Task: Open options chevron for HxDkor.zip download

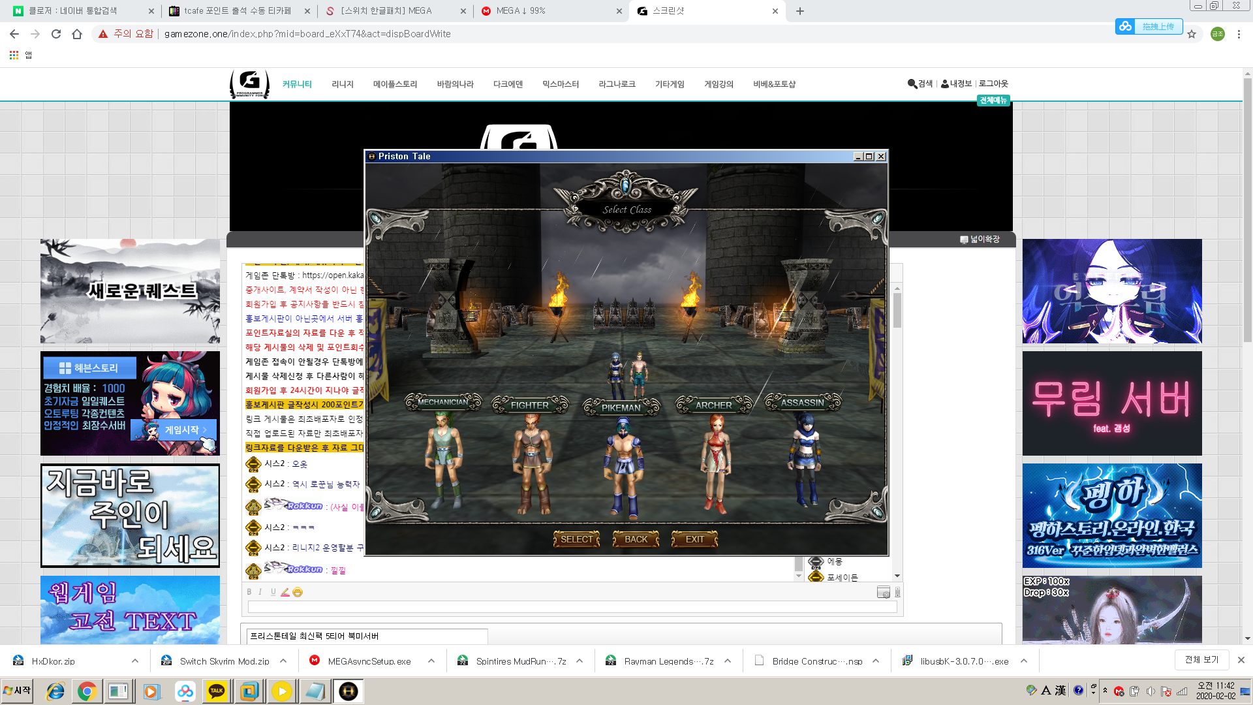Action: coord(135,661)
